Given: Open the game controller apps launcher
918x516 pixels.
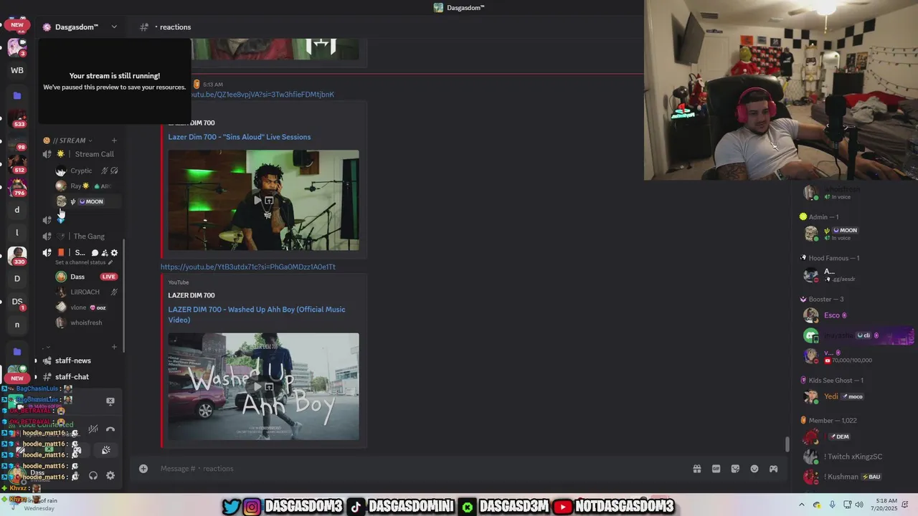Looking at the screenshot, I should [x=773, y=469].
